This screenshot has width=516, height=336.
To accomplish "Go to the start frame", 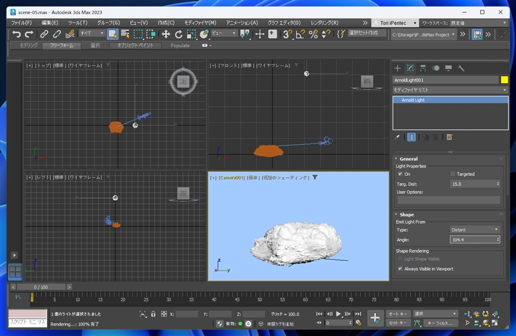I will pos(319,314).
